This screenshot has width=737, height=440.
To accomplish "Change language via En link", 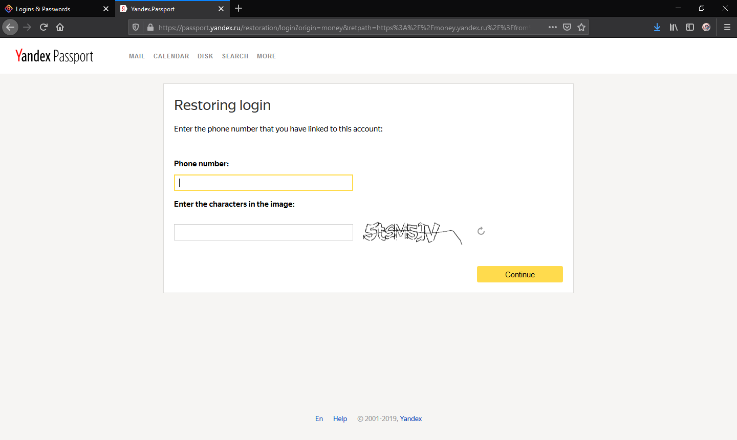I will [x=319, y=419].
